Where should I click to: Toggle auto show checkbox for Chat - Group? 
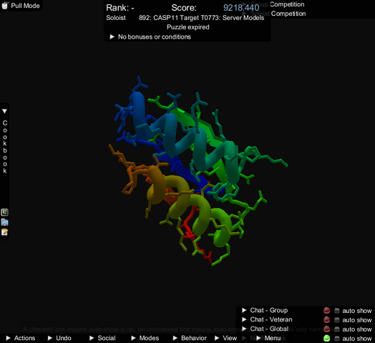[x=337, y=311]
